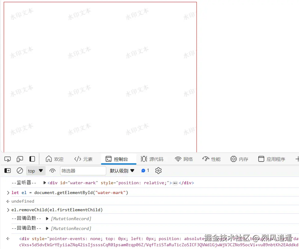Click the home icon on the 欢迎 tab
The height and width of the screenshot is (249, 299).
pyautogui.click(x=49, y=159)
